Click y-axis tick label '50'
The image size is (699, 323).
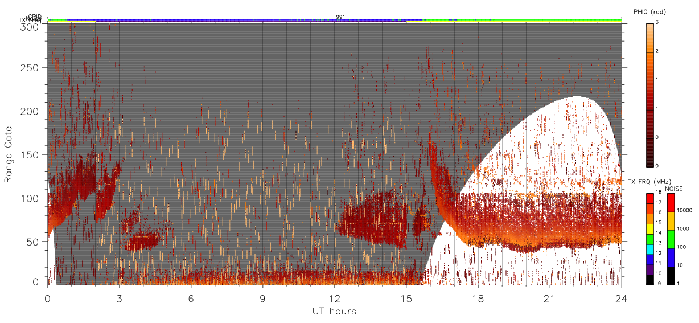tap(32, 241)
